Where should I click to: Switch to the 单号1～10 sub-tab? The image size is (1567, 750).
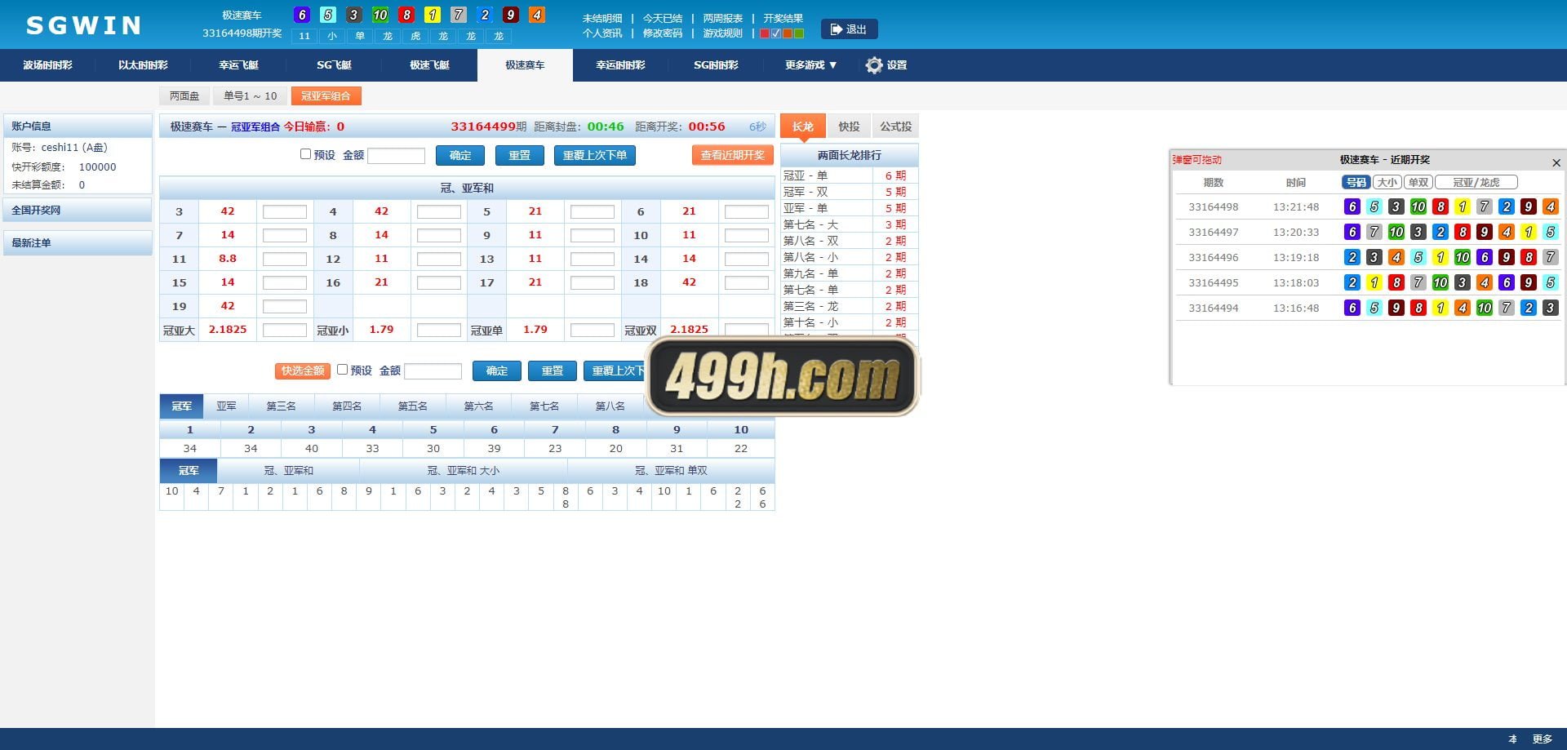pos(251,96)
